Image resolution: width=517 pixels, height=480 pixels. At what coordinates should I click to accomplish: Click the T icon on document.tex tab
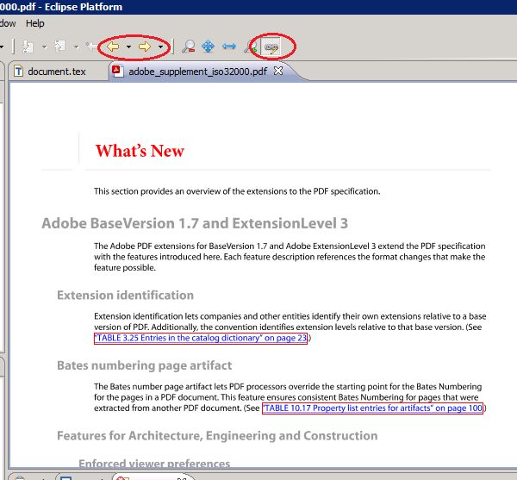[18, 72]
